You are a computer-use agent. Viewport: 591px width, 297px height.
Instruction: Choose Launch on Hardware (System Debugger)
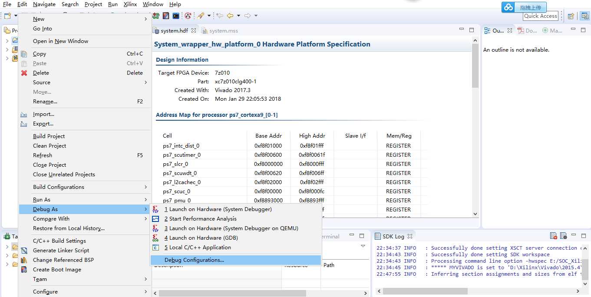coord(236,209)
